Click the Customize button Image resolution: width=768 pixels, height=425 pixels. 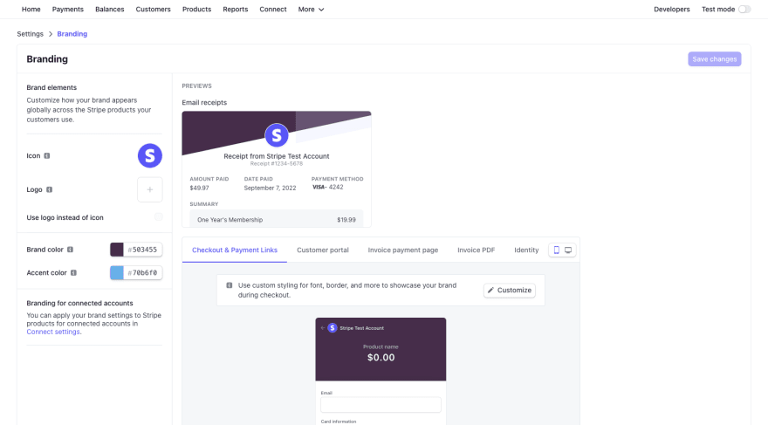(x=510, y=290)
